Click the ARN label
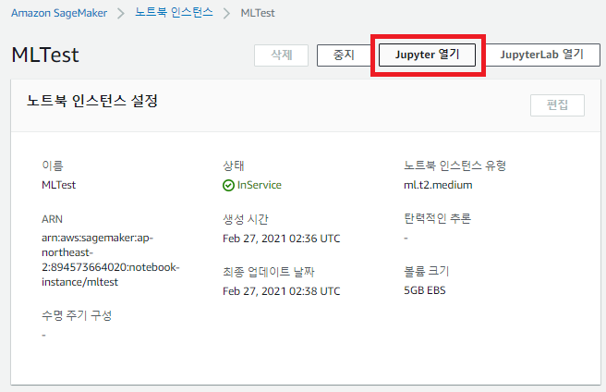This screenshot has height=392, width=606. pos(52,219)
